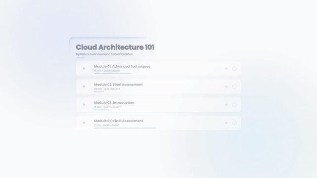Favorite Module 02 with the star icon

point(226,87)
